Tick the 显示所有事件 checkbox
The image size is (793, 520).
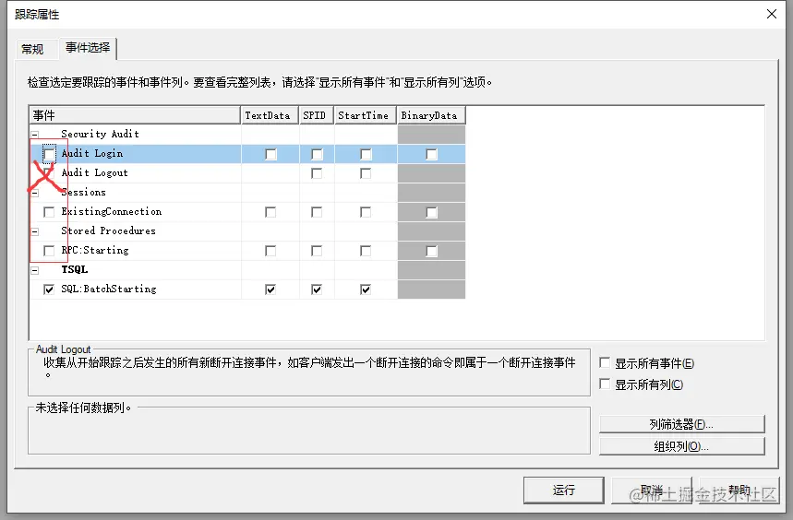pyautogui.click(x=605, y=362)
